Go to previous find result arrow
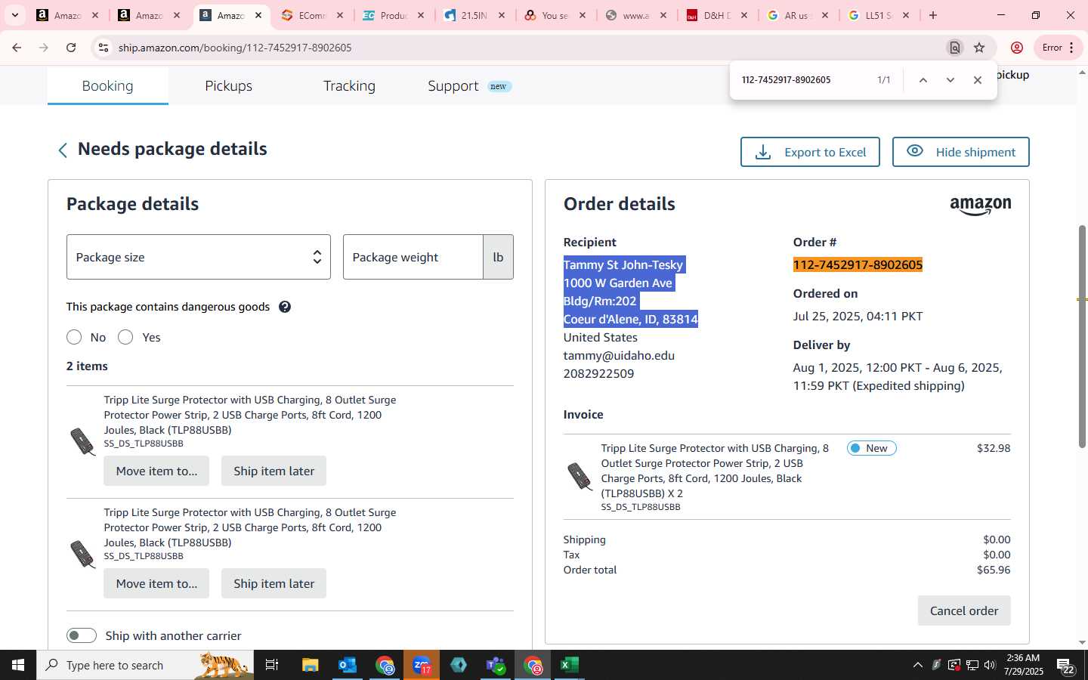 (x=923, y=80)
